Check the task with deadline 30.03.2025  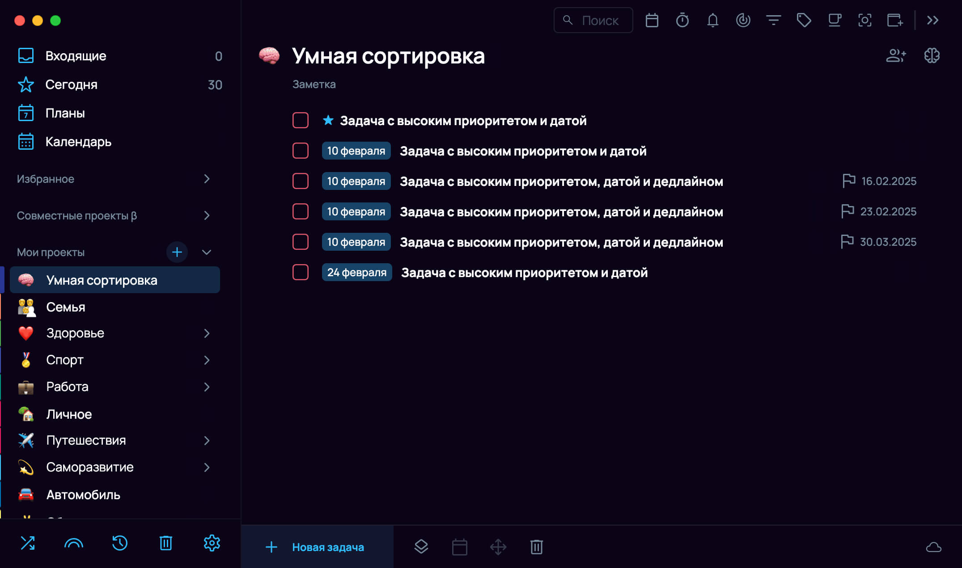(301, 242)
